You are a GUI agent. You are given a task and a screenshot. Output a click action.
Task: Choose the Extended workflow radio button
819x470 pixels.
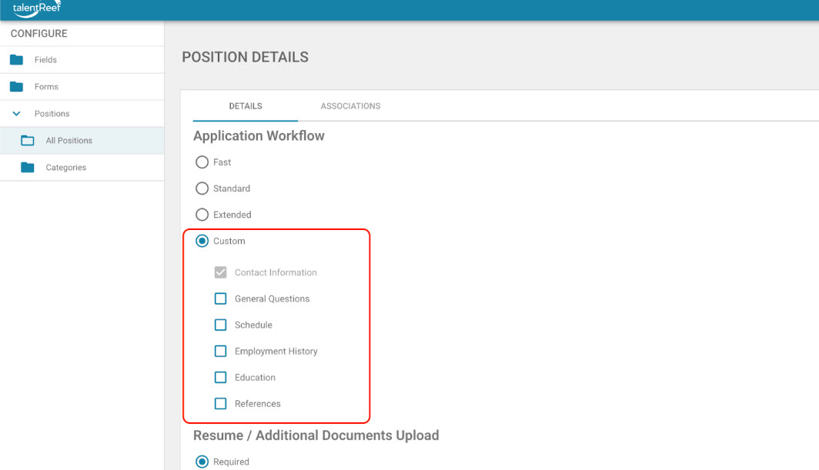click(202, 215)
